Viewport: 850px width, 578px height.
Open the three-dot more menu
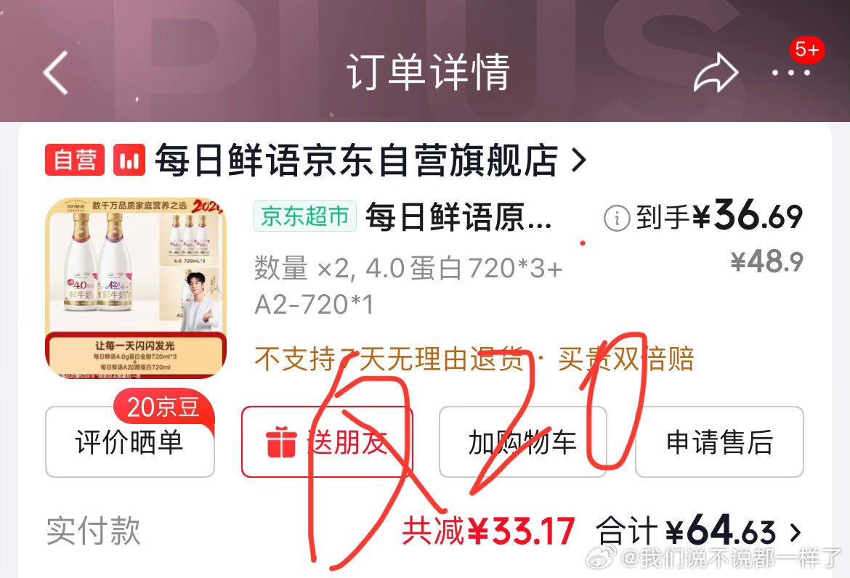click(791, 73)
